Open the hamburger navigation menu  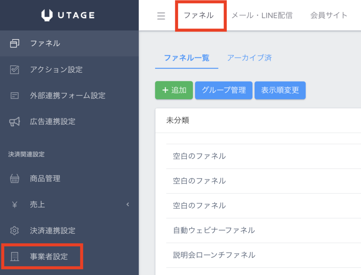click(x=161, y=15)
